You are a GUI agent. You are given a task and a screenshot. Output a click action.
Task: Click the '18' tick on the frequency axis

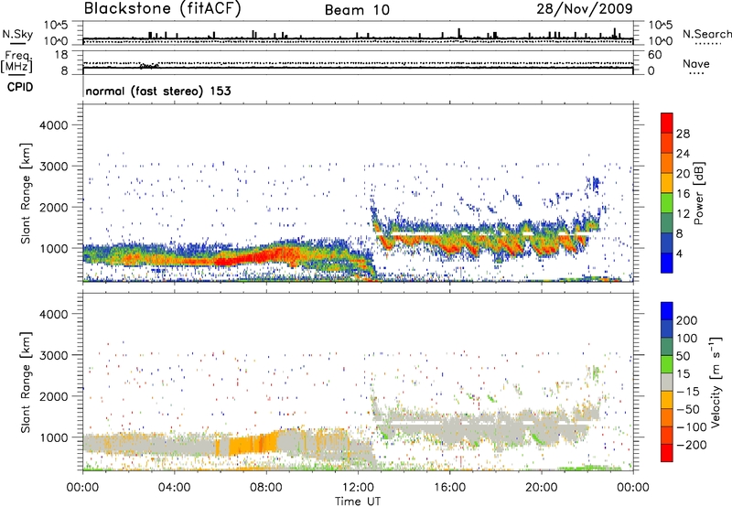[61, 55]
